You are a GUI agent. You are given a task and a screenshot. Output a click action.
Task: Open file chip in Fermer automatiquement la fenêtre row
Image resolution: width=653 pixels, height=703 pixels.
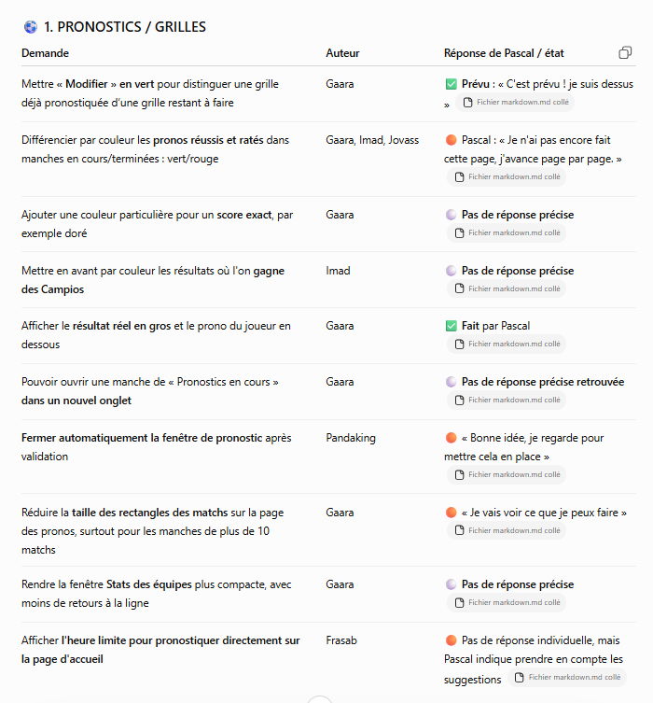(507, 474)
